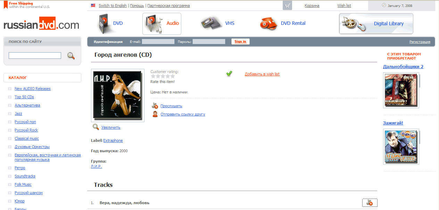The width and height of the screenshot is (439, 210).
Task: Open the DVD section tab
Action: pyautogui.click(x=118, y=24)
